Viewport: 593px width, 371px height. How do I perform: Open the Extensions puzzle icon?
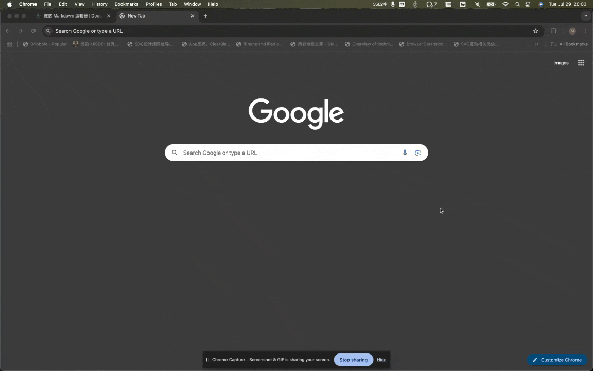pyautogui.click(x=554, y=31)
